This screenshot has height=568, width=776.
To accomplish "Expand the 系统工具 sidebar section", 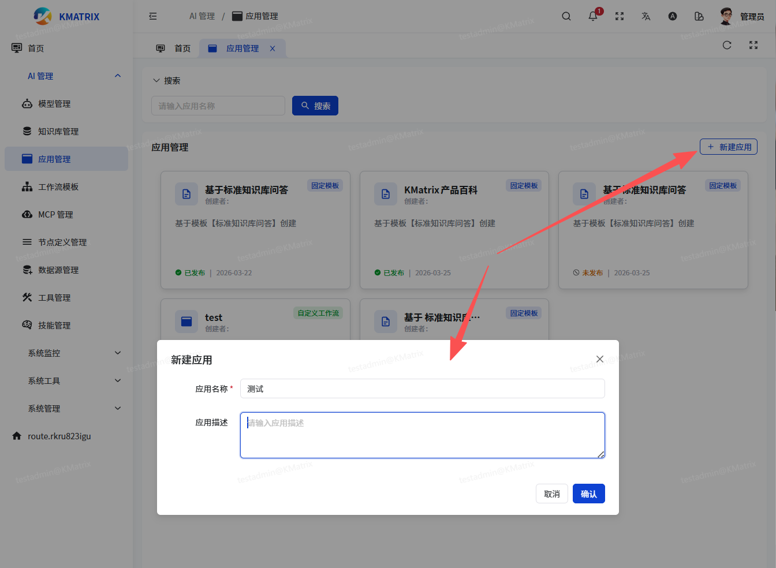I will click(x=74, y=380).
